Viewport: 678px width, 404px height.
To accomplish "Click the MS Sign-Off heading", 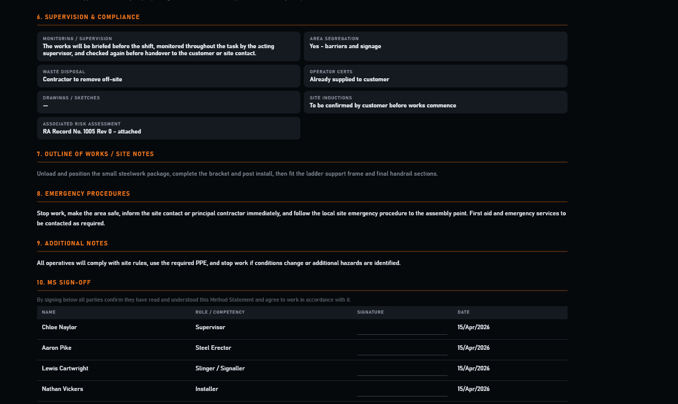I will [63, 283].
